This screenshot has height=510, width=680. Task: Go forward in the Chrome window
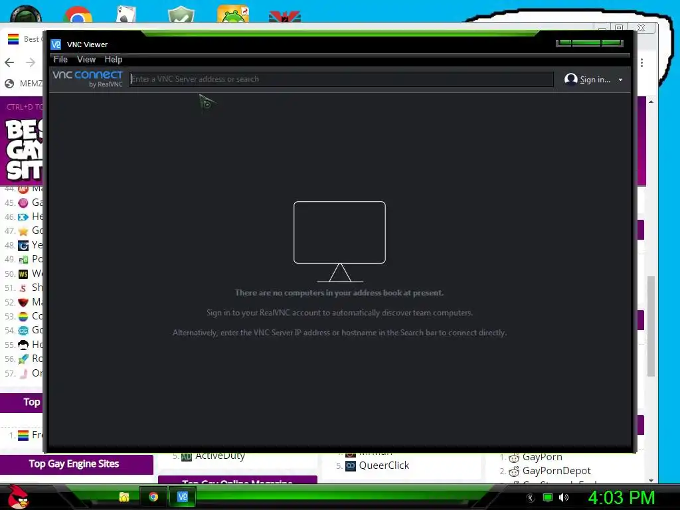tap(31, 62)
